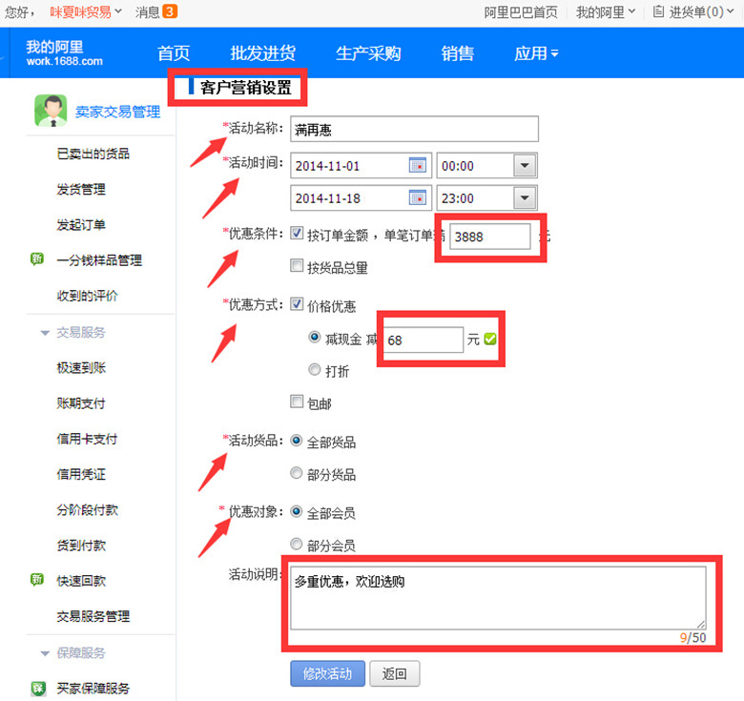Enable the 包邮 free shipping checkbox
This screenshot has width=744, height=701.
click(x=297, y=402)
